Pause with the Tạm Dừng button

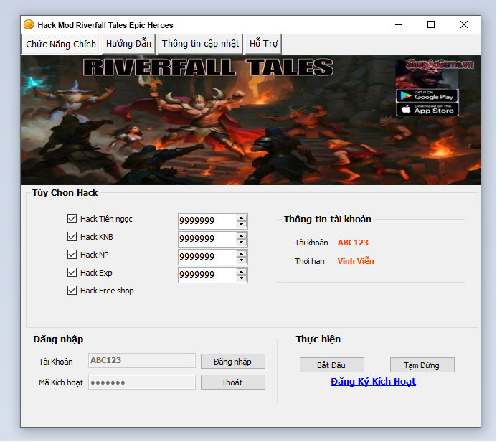pos(422,365)
